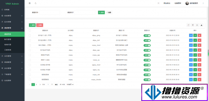Image resolution: width=209 pixels, height=101 pixels.
Task: Open the 10条/页 page size dropdown
Action: pos(70,85)
